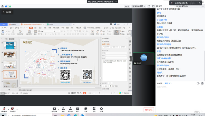This screenshot has width=205, height=116.
Task: Open 所有人 recipient dropdown in chat
Action: pos(168,83)
